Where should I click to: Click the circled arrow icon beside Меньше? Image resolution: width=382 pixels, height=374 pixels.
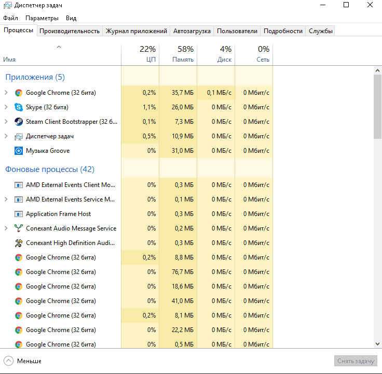click(8, 361)
